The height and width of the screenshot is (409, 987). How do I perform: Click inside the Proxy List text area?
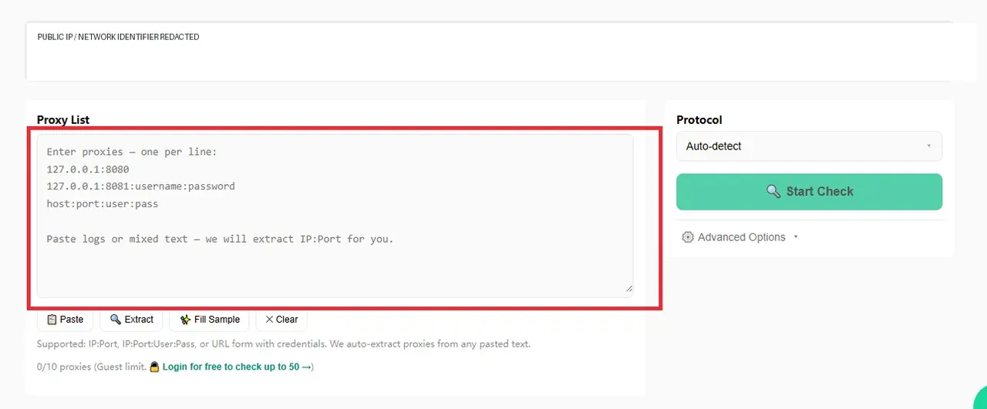point(335,216)
